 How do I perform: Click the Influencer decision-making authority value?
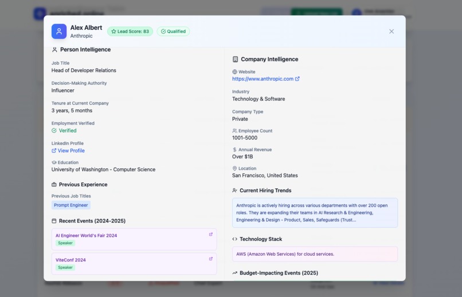tap(62, 90)
